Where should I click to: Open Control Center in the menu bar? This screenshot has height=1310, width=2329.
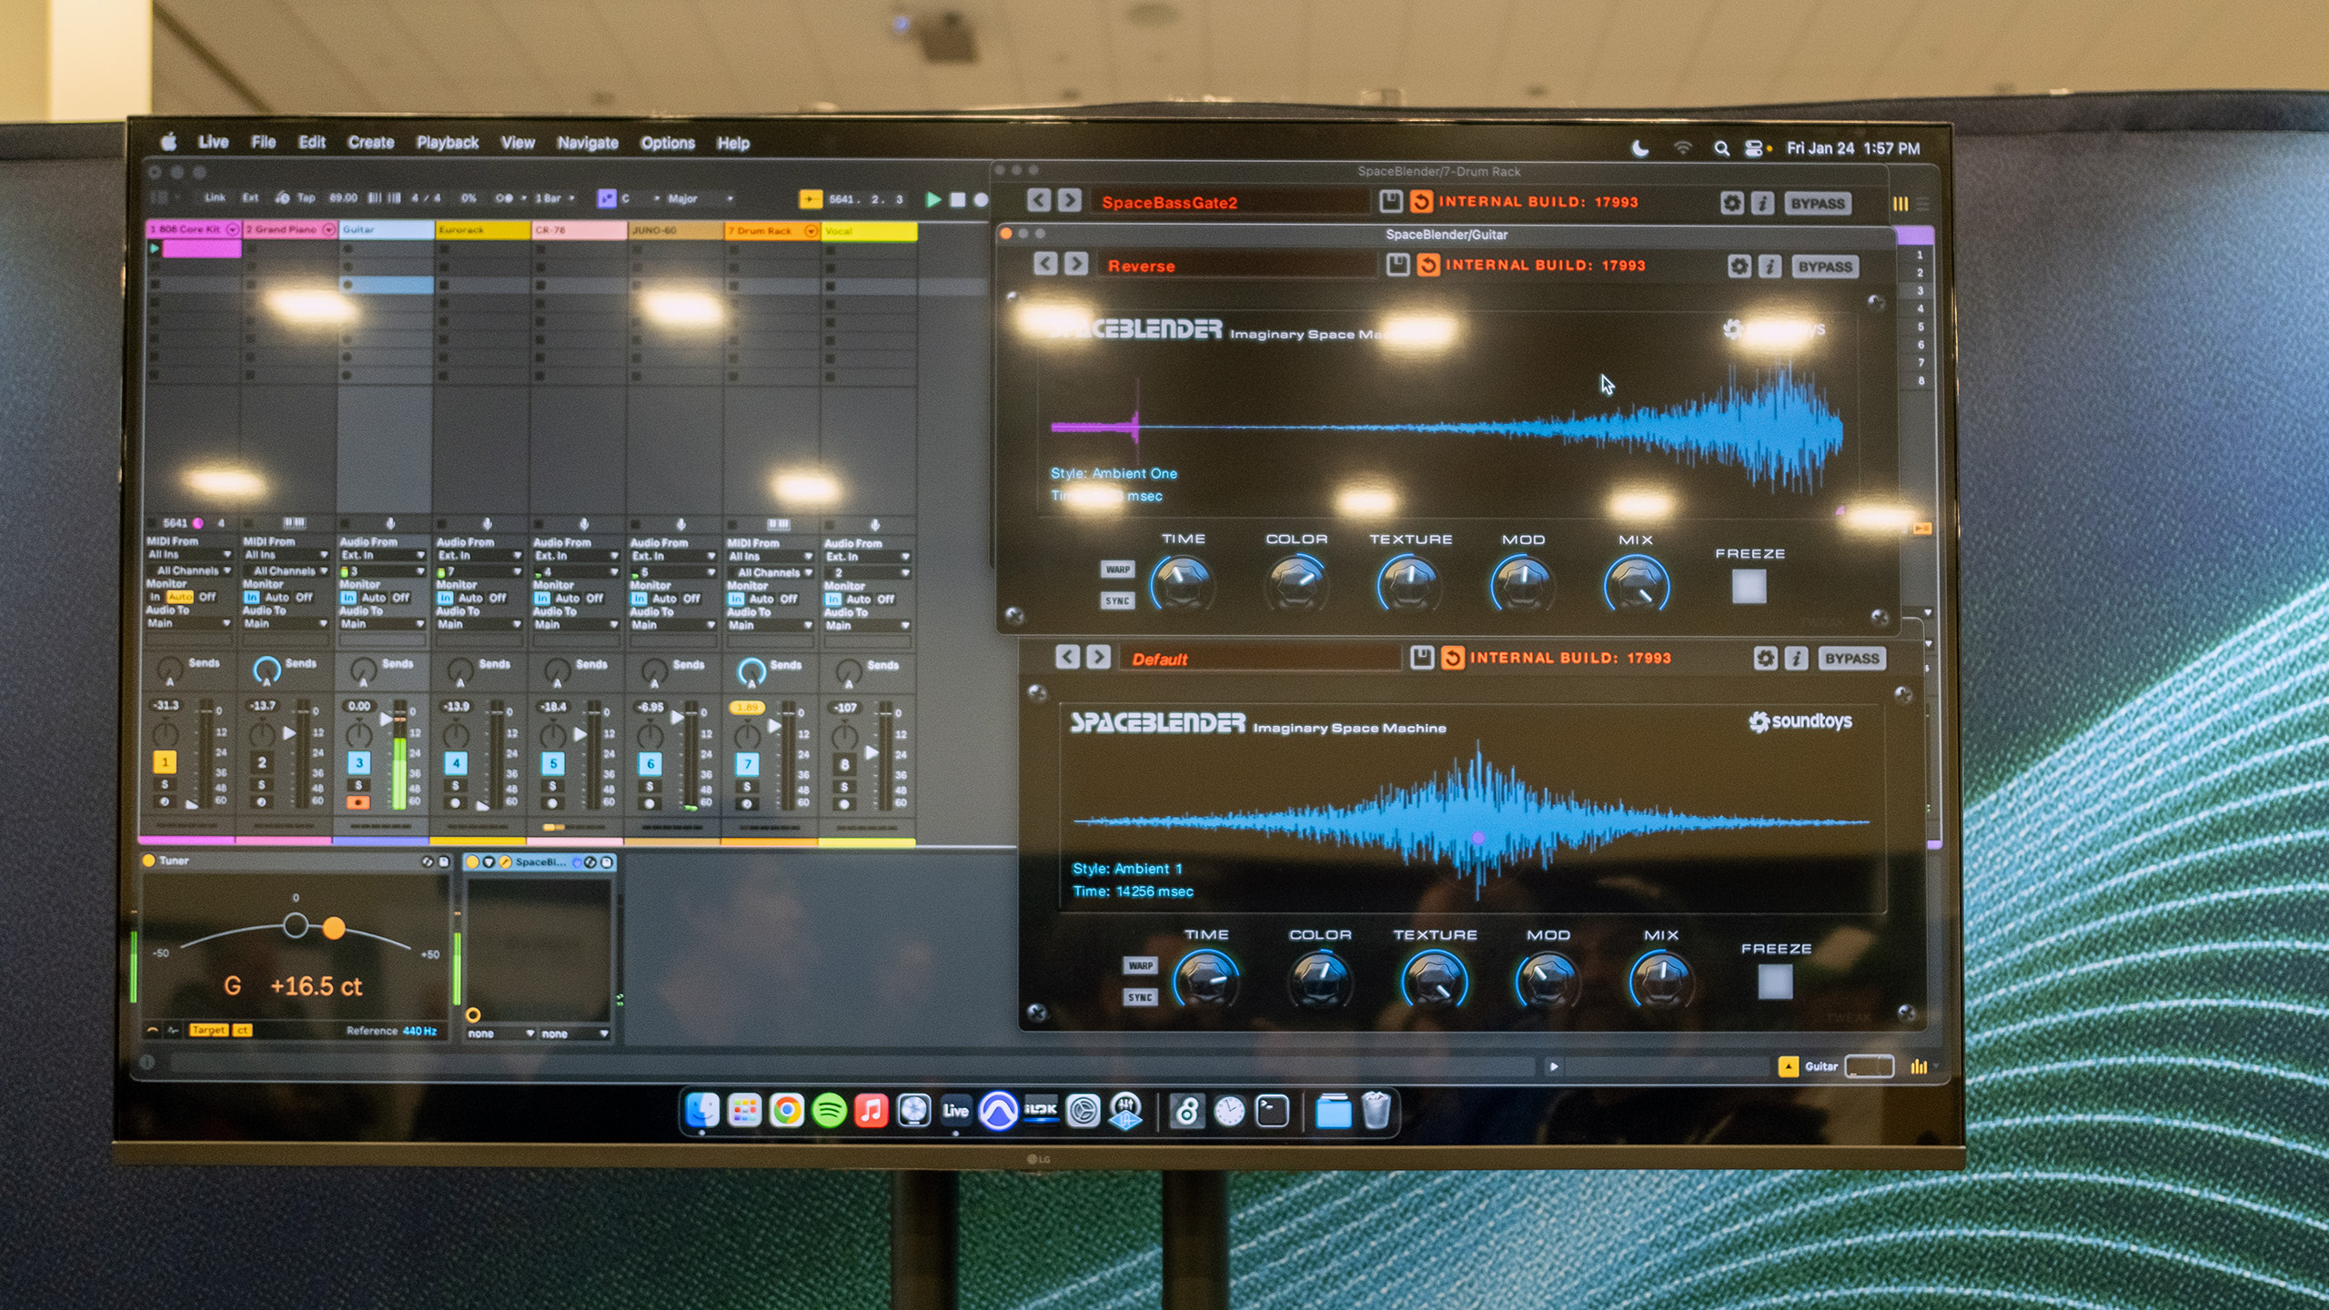click(1754, 148)
